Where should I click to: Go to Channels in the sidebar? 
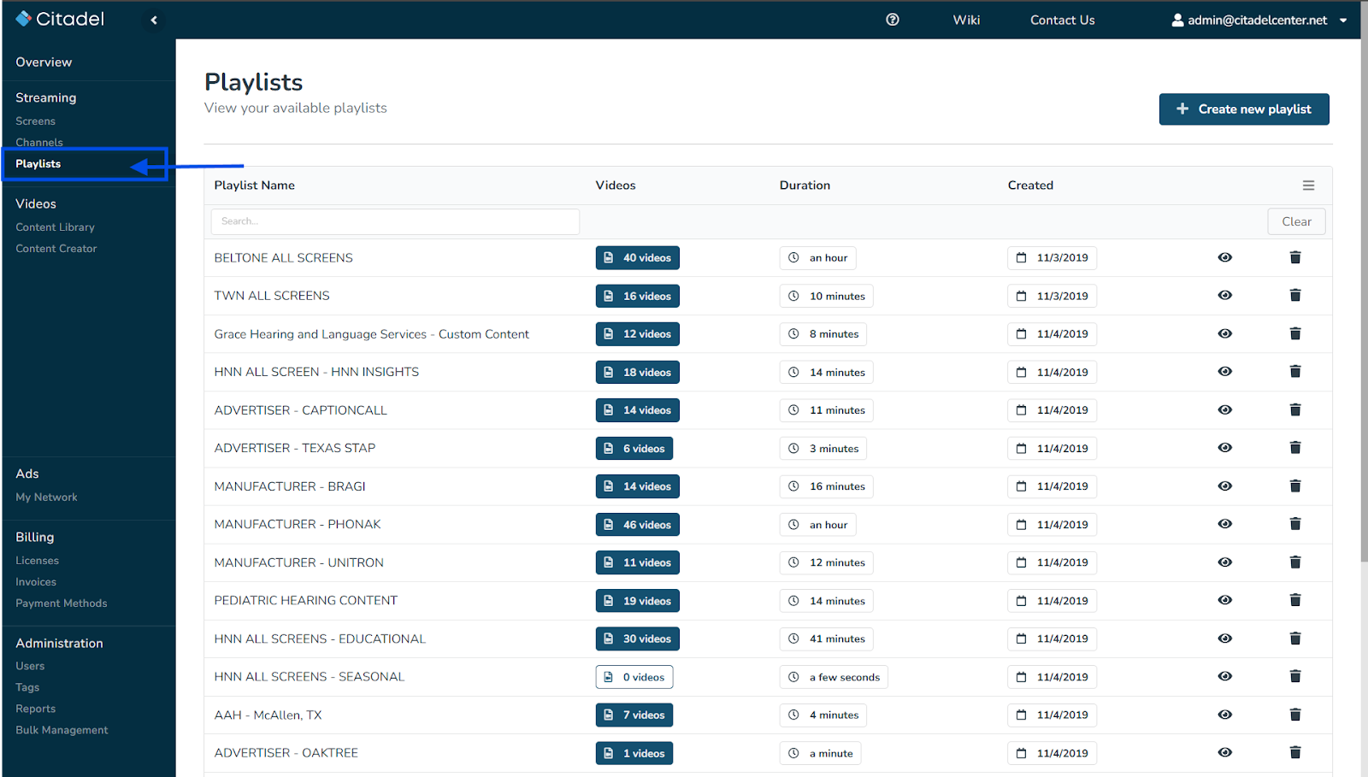coord(39,142)
